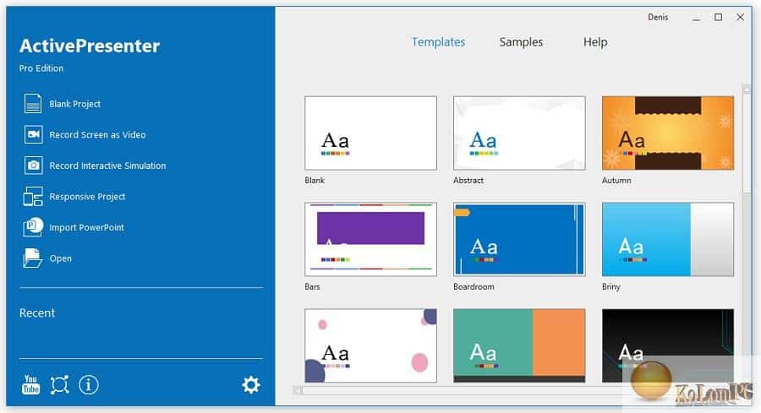This screenshot has height=413, width=761.
Task: Select the Bars template thumbnail
Action: coord(371,239)
